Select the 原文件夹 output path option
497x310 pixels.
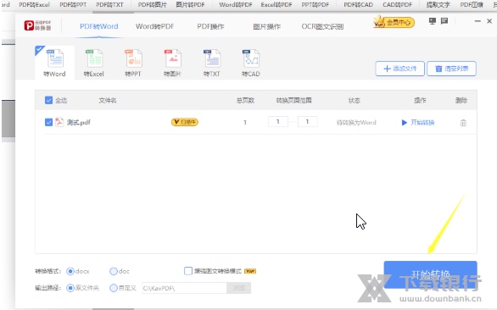tap(70, 288)
